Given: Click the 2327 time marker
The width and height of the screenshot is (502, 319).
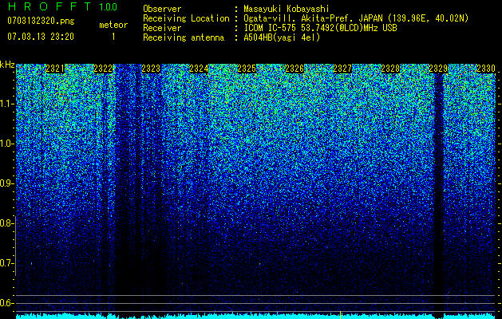Looking at the screenshot, I should [342, 69].
